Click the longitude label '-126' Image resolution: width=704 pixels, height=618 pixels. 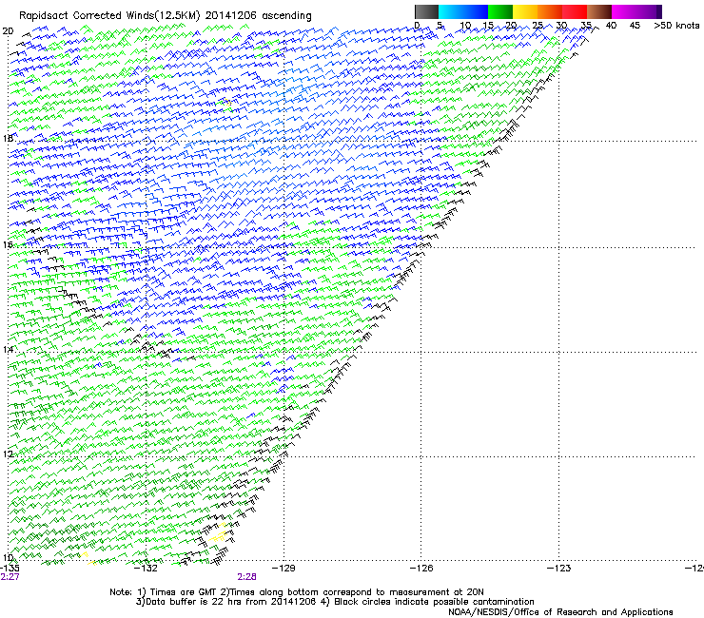(x=421, y=569)
